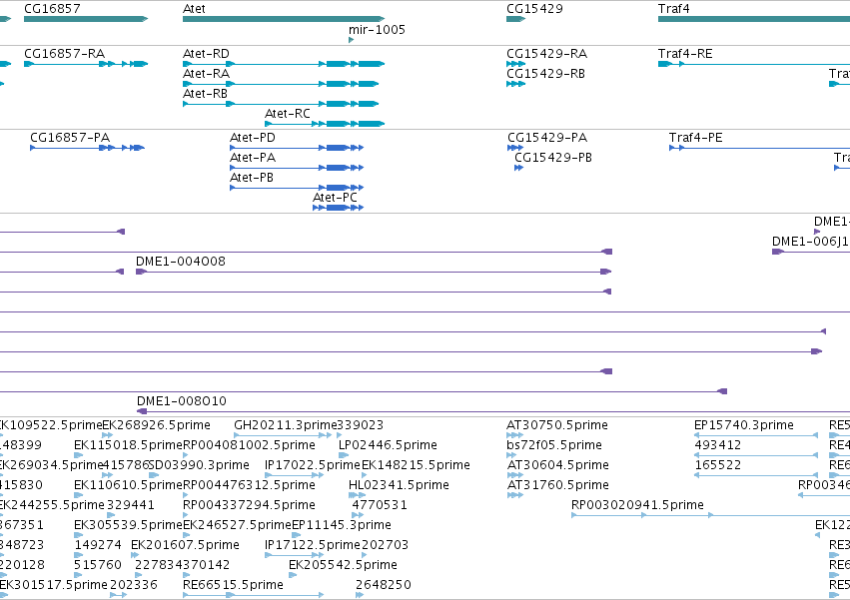This screenshot has width=850, height=600.
Task: Click the GH20211.3prime EST label
Action: [286, 425]
